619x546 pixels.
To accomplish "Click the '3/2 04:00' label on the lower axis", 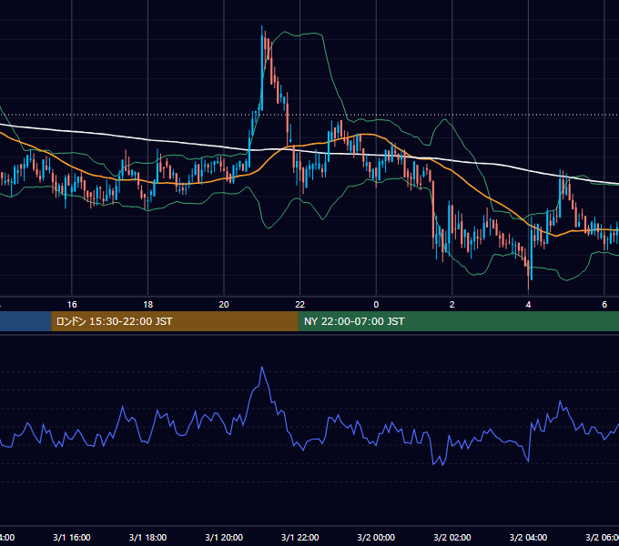I will tap(528, 537).
